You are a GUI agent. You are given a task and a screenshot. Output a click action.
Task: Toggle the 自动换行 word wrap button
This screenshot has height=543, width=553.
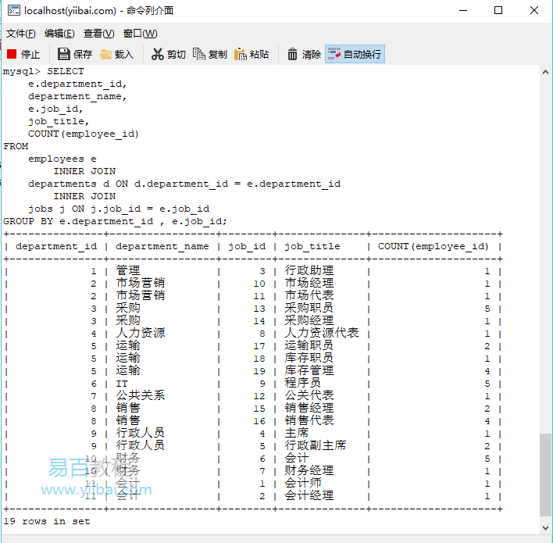point(355,54)
